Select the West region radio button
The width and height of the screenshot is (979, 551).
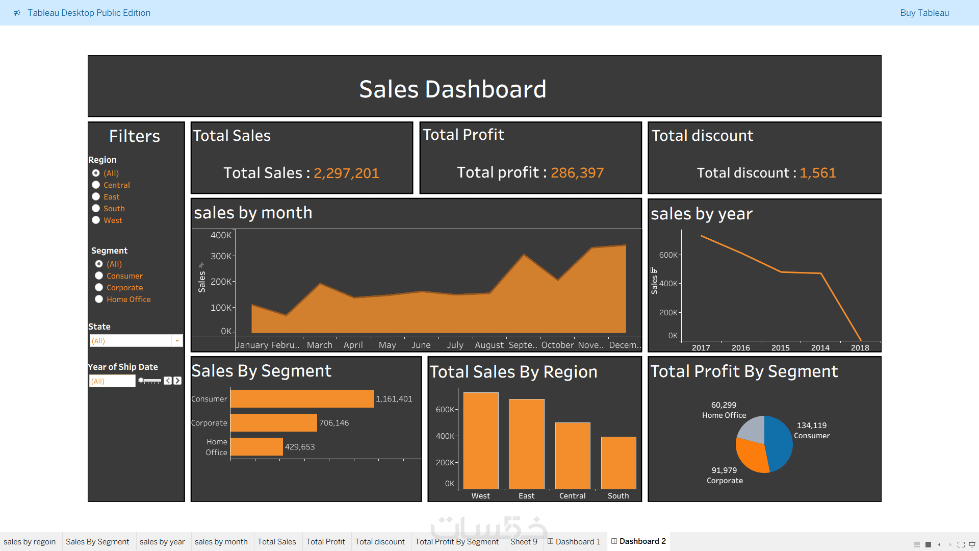(96, 220)
